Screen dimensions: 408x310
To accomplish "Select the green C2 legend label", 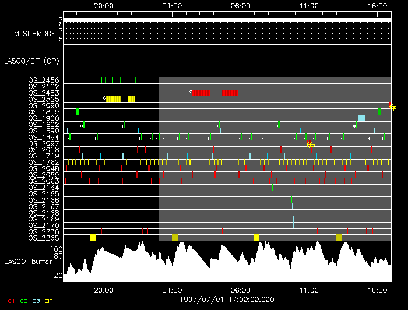I will click(x=24, y=301).
